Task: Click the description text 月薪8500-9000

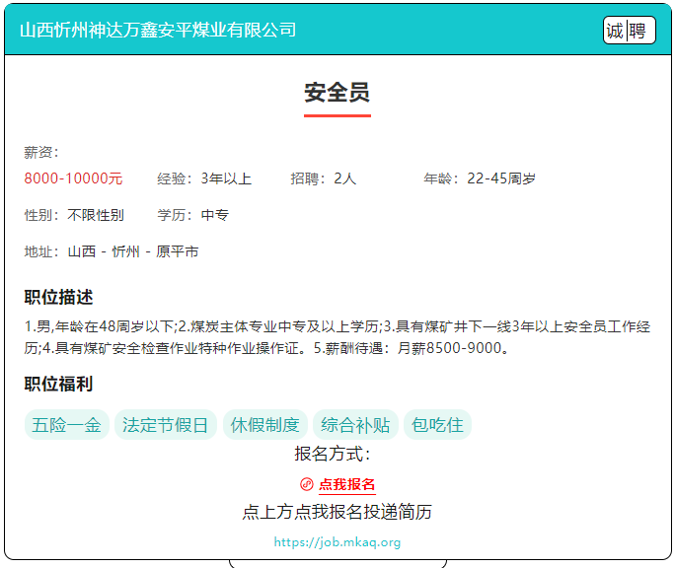Action: pos(450,348)
